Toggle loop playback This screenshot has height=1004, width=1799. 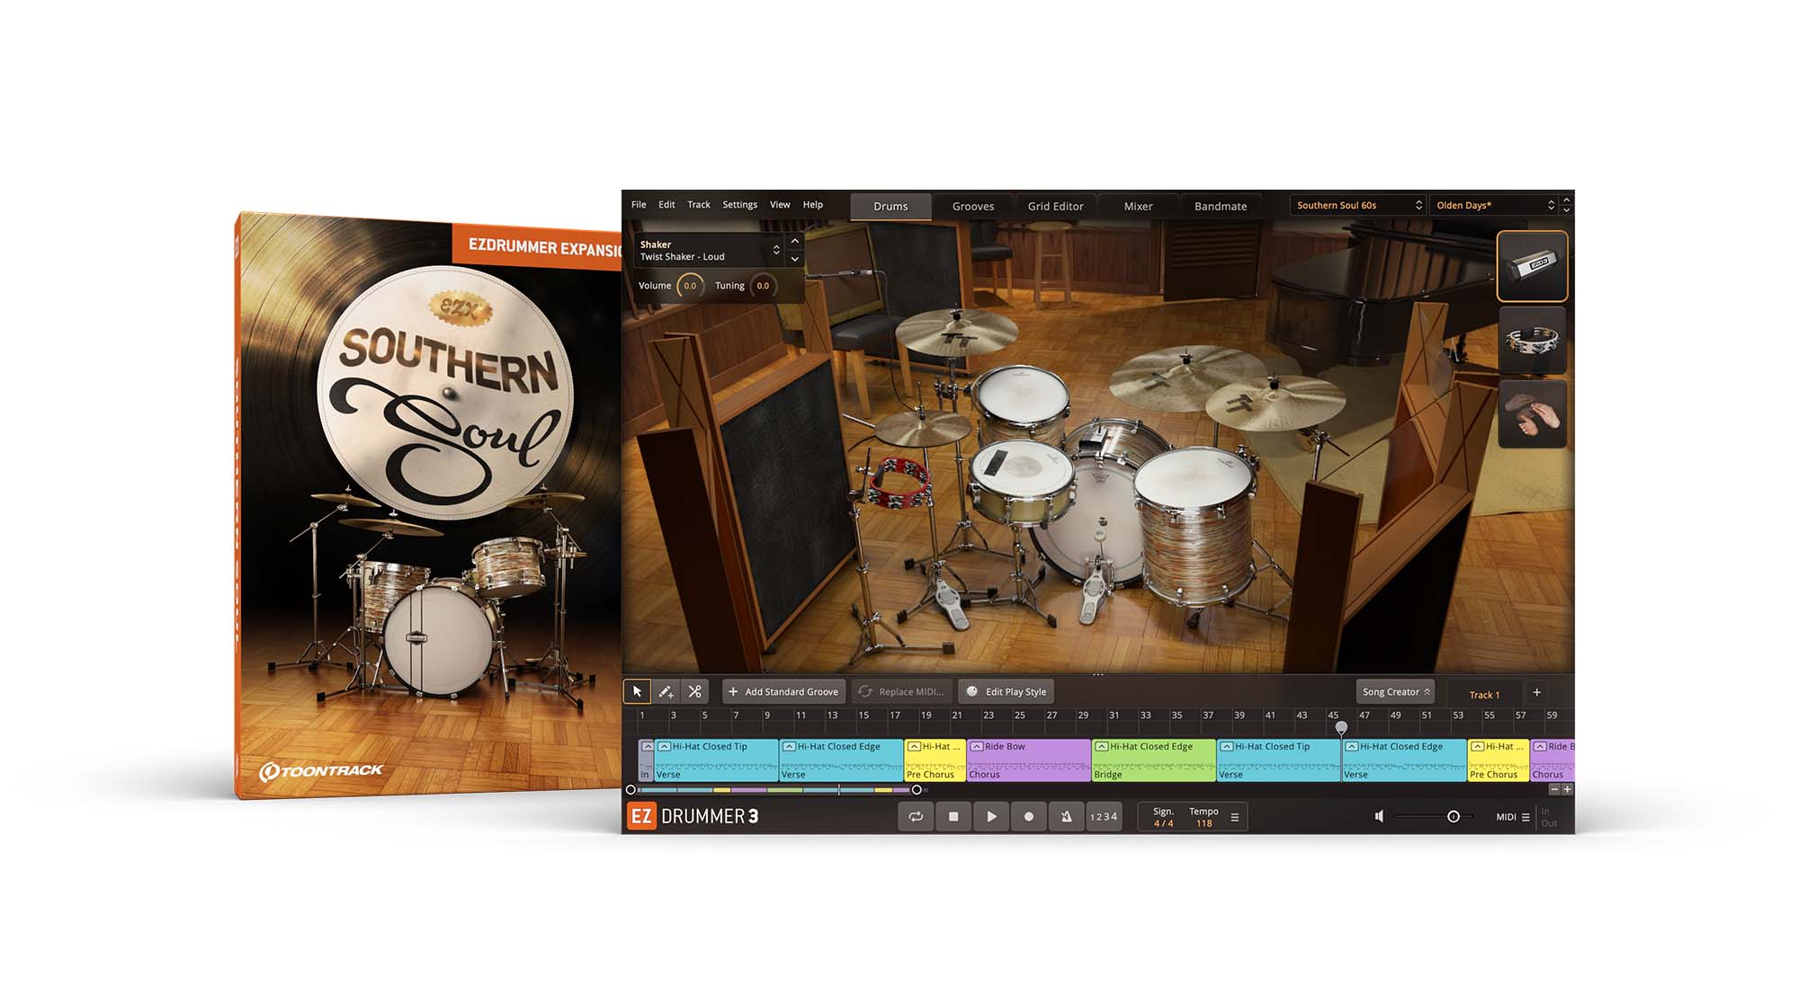tap(916, 816)
